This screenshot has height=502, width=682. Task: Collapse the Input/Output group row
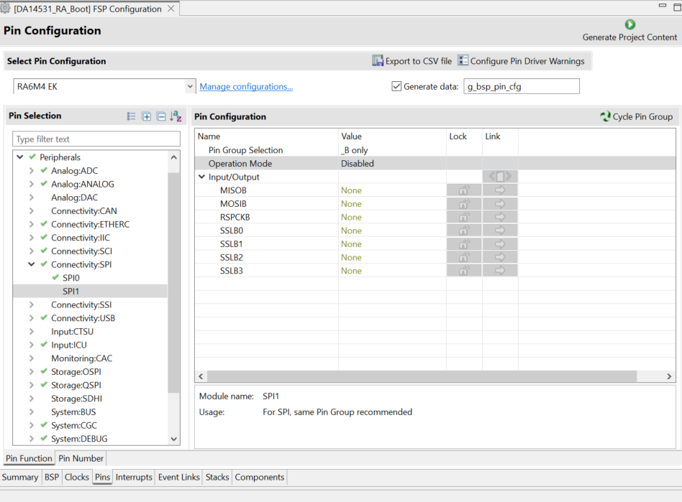[x=202, y=177]
